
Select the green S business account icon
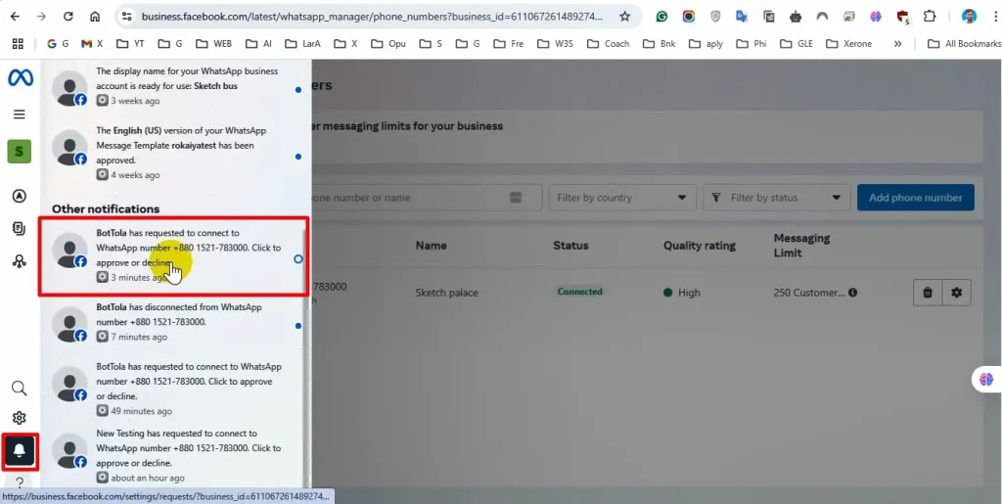[x=20, y=152]
